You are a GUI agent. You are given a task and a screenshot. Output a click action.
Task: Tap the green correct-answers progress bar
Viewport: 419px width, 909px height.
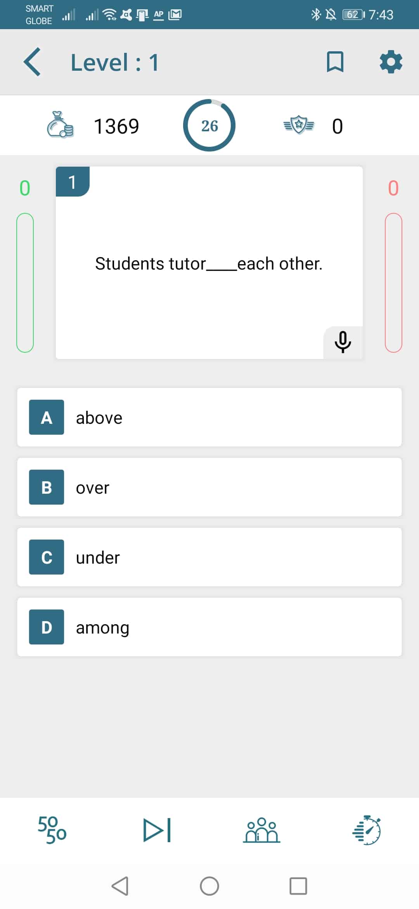tap(25, 282)
